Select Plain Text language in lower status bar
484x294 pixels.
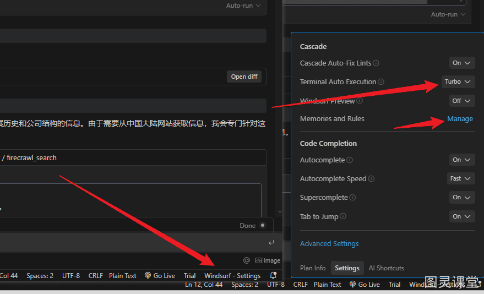[x=328, y=285]
